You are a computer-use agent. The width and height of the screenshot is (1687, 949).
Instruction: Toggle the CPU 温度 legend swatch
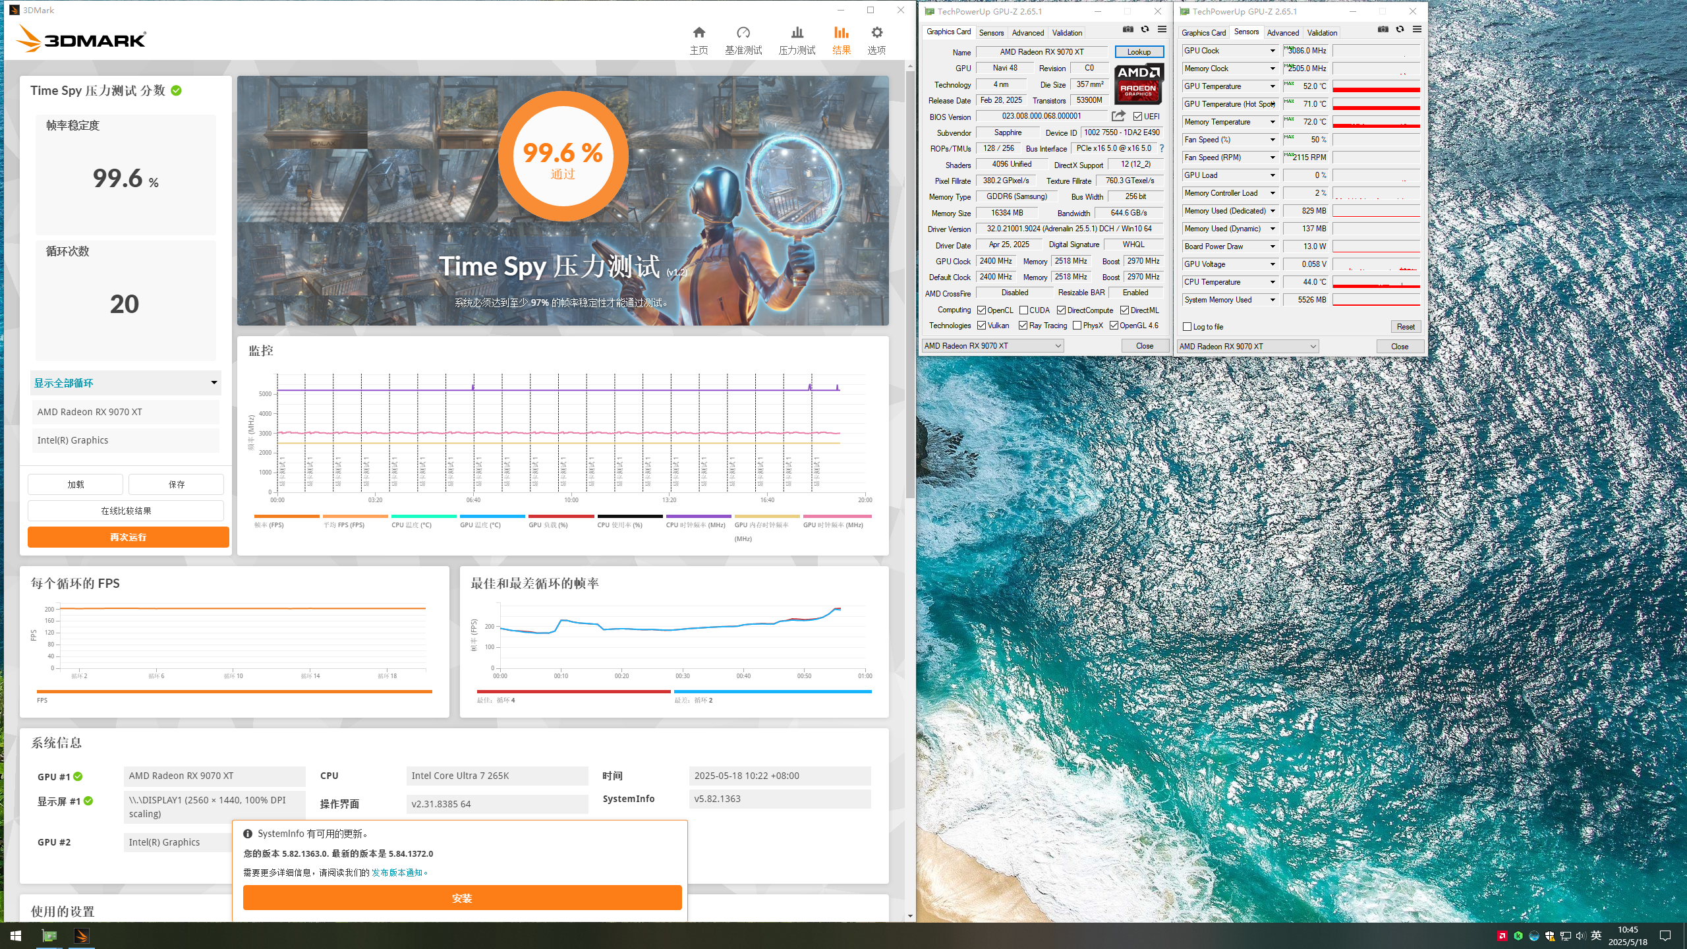point(423,517)
